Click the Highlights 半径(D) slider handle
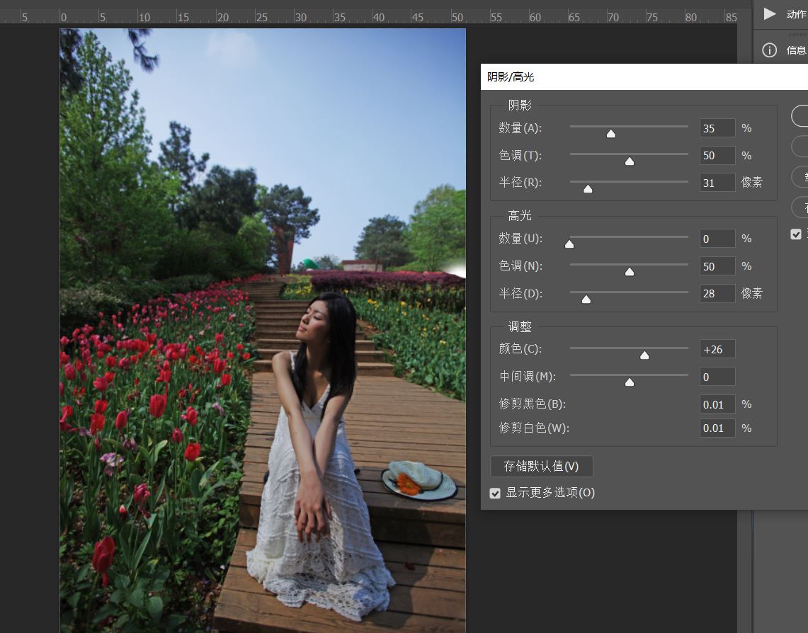This screenshot has height=633, width=808. (x=586, y=299)
